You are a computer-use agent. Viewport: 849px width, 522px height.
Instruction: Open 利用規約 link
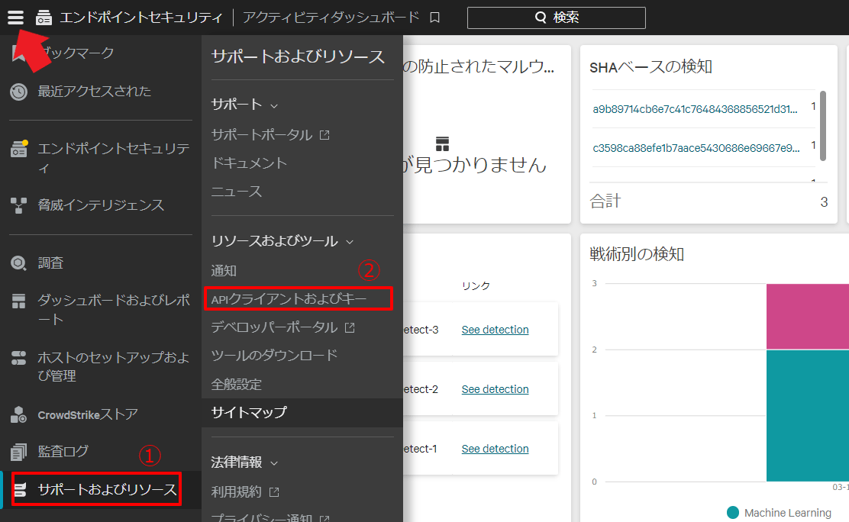[236, 491]
